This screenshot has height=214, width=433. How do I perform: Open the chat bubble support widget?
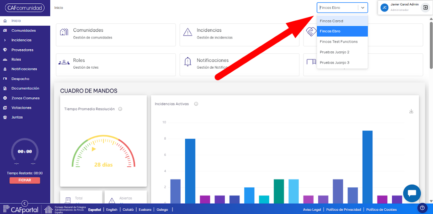tap(412, 193)
